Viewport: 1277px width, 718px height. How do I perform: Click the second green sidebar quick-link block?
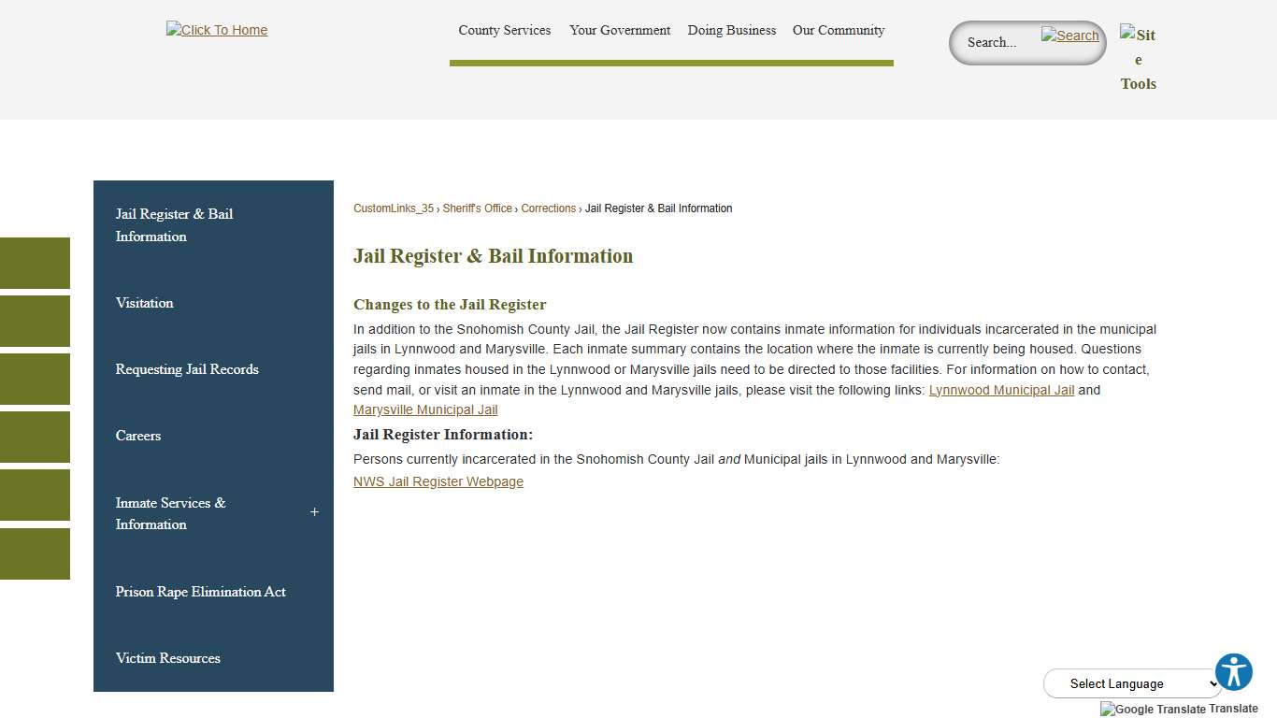coord(35,321)
